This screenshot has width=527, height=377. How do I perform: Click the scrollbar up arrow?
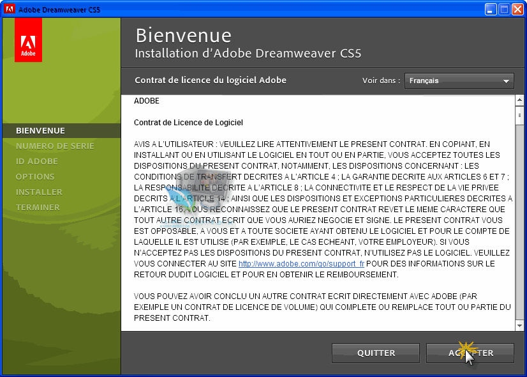tap(518, 100)
